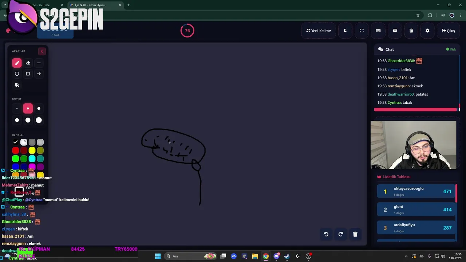466x262 pixels.
Task: Pick the bright yellow color swatch
Action: (32, 150)
